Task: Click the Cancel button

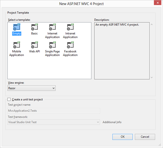Action: pyautogui.click(x=145, y=137)
